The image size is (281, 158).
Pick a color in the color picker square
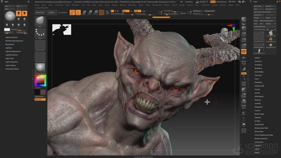41,81
